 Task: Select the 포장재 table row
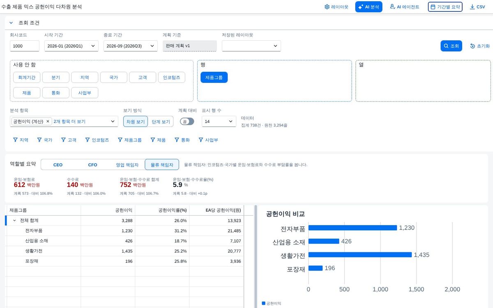[x=125, y=261]
